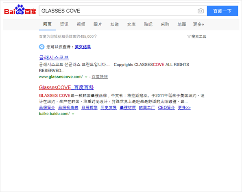The width and height of the screenshot is (242, 192).
Task: Click the 品牌简介 sublink
Action: 47,108
